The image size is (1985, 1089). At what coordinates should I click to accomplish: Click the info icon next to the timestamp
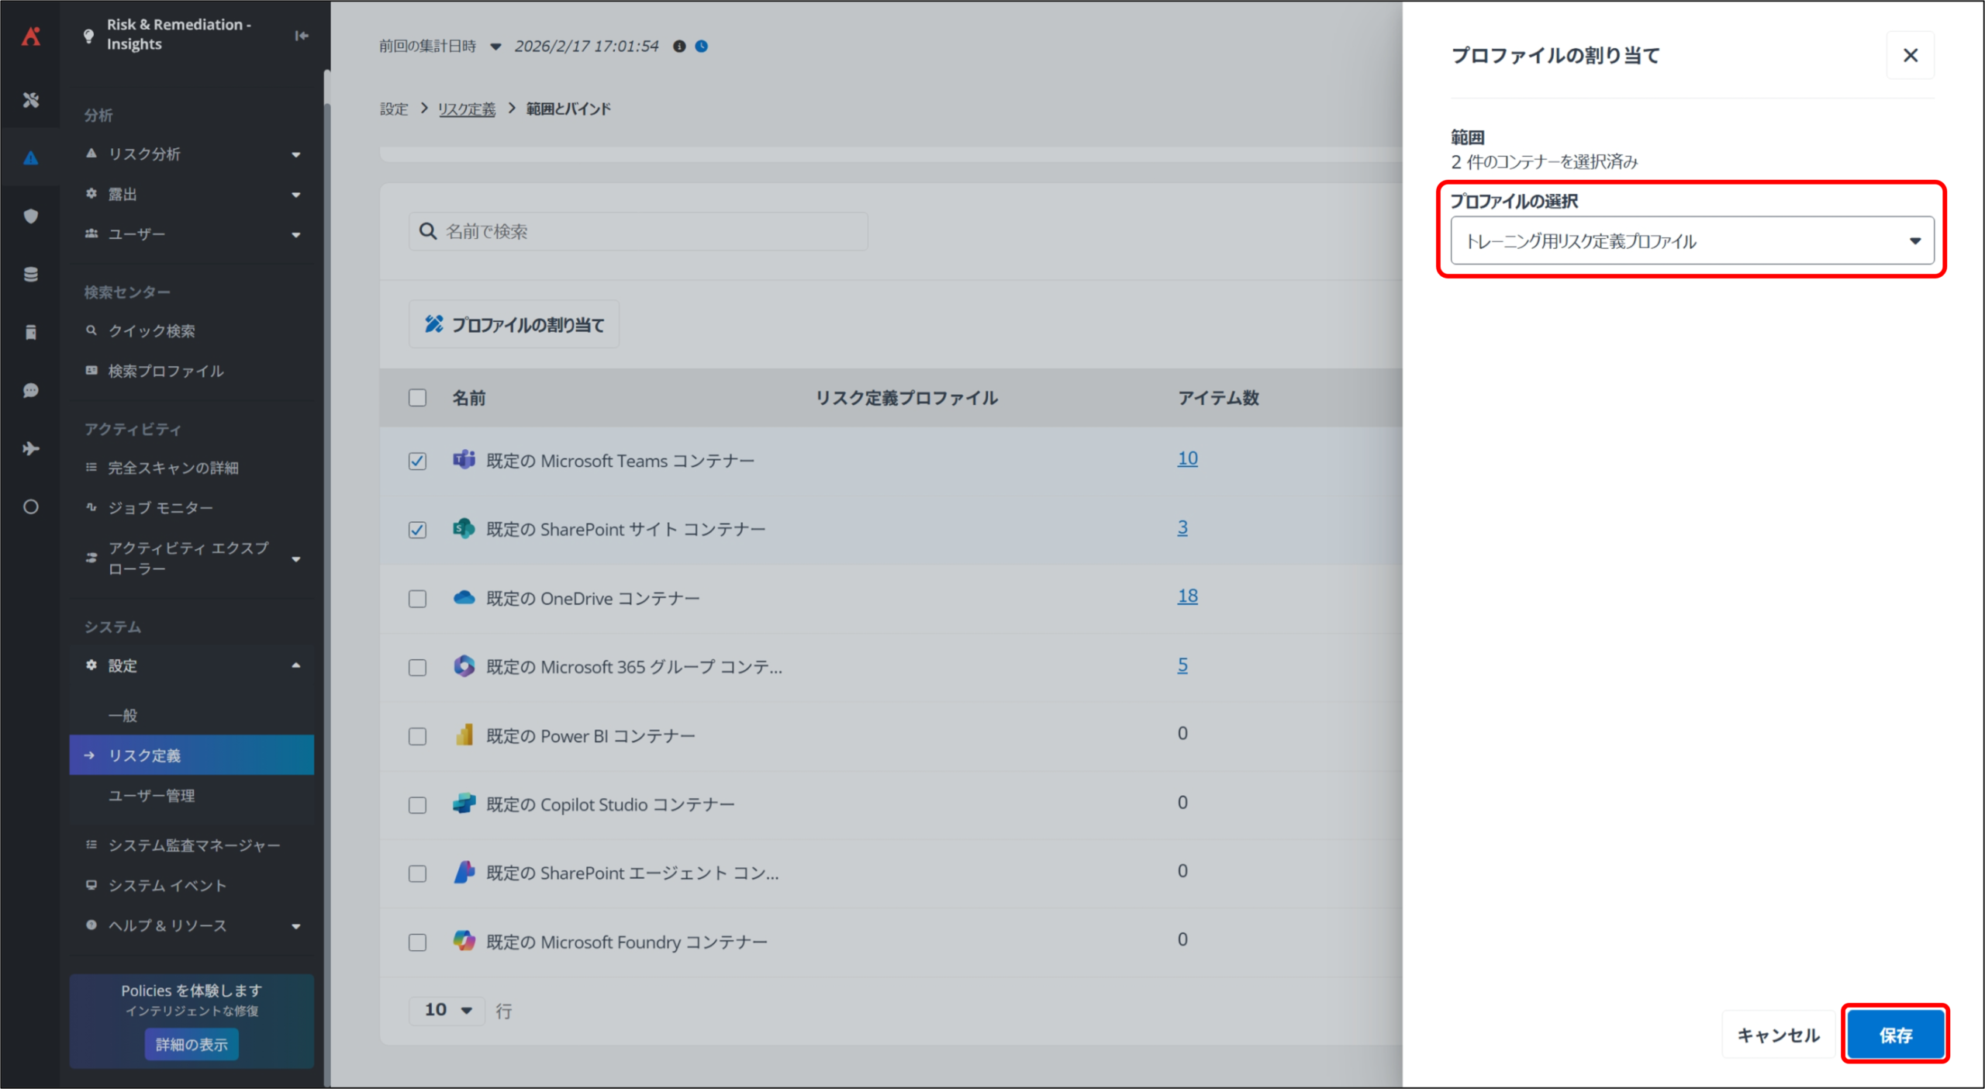pos(679,47)
